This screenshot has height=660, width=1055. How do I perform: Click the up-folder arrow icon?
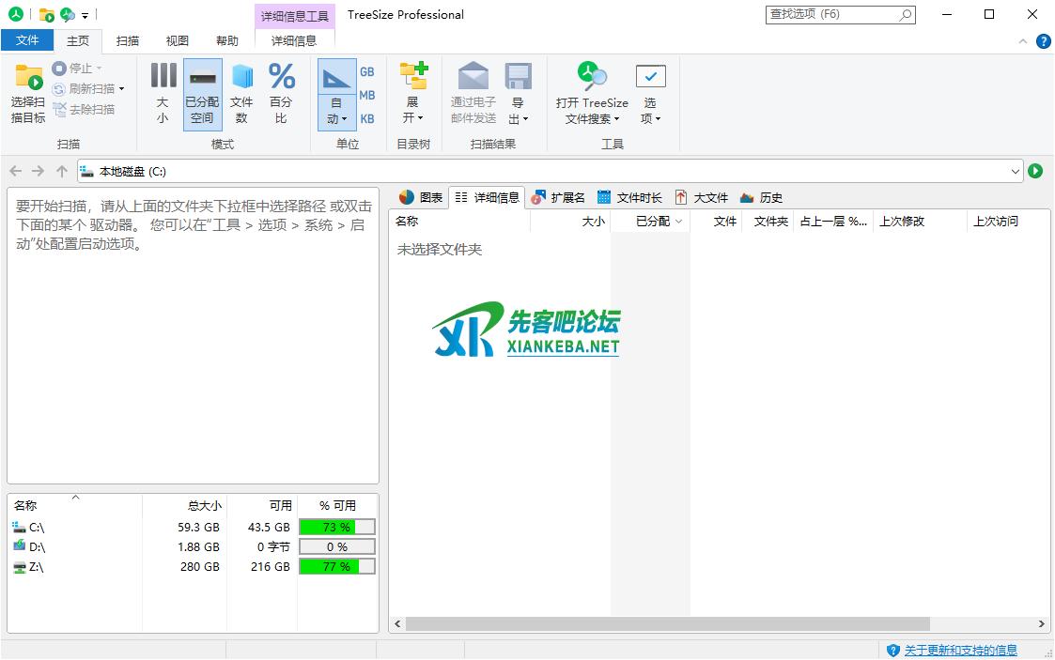tap(62, 171)
